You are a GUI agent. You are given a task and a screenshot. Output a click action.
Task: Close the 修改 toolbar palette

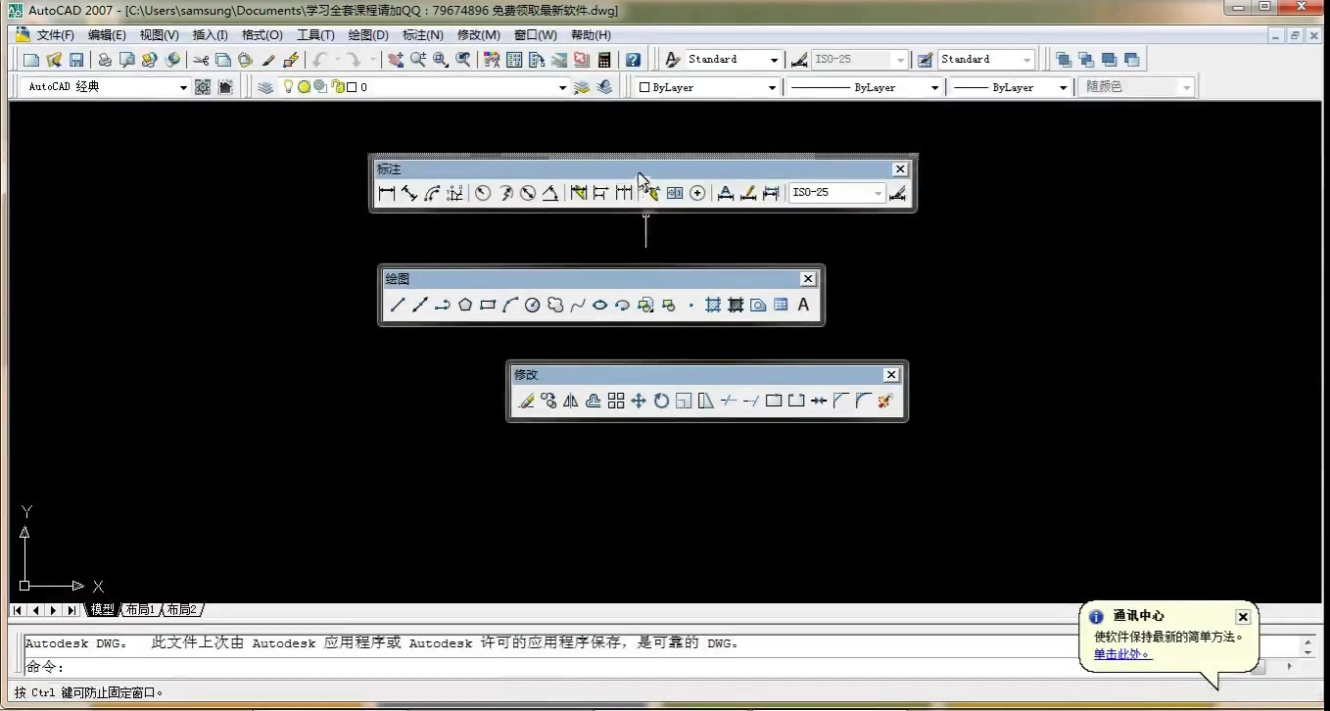point(890,374)
